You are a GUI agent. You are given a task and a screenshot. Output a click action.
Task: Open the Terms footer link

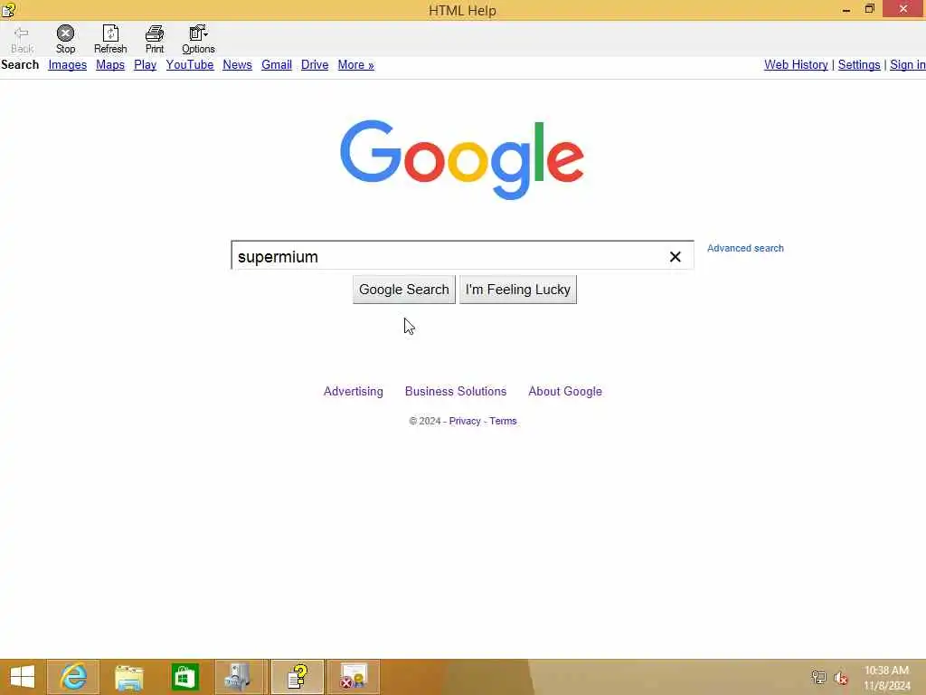[503, 421]
